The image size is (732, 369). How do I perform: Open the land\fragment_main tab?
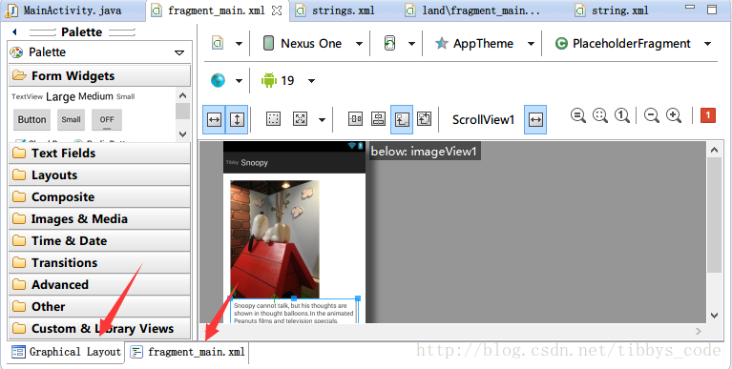(472, 10)
